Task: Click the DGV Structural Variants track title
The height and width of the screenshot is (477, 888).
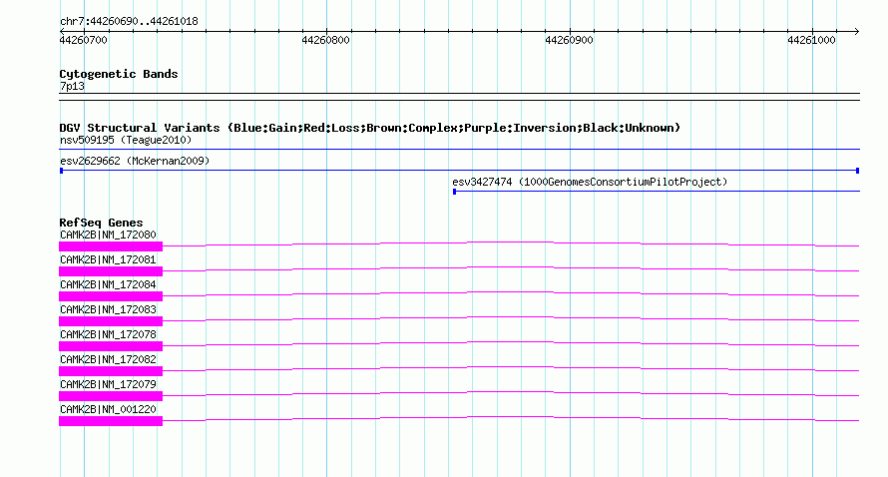Action: pyautogui.click(x=370, y=128)
